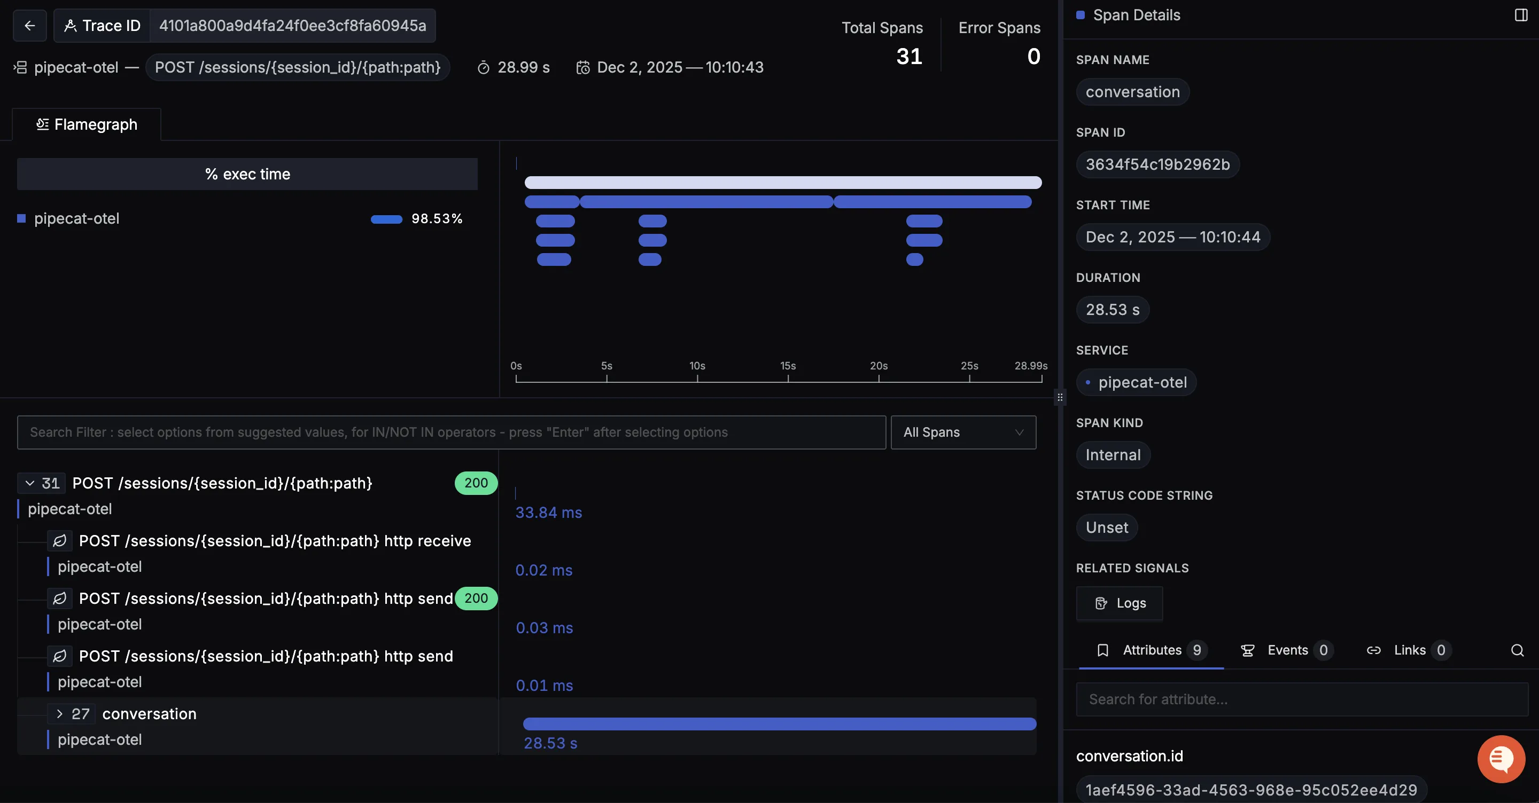The image size is (1539, 803).
Task: Click the conversation 28.53 s duration bar
Action: pyautogui.click(x=779, y=724)
